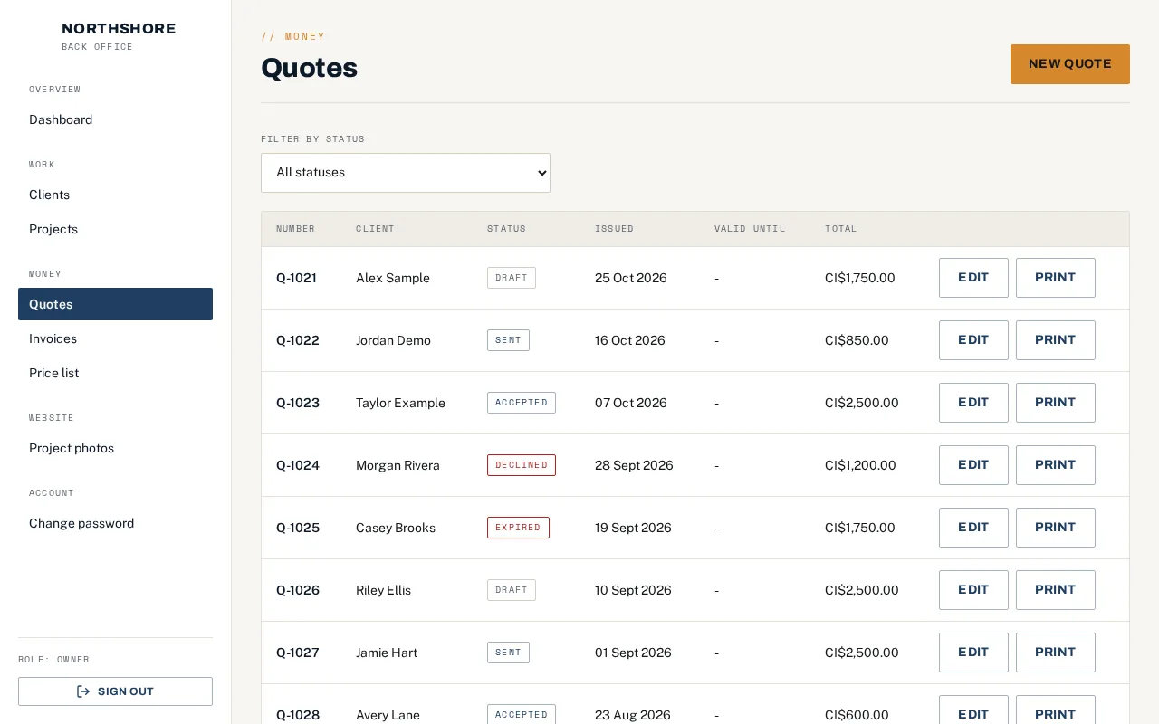Print quote Q-1027
This screenshot has height=724, width=1159.
[x=1056, y=653]
